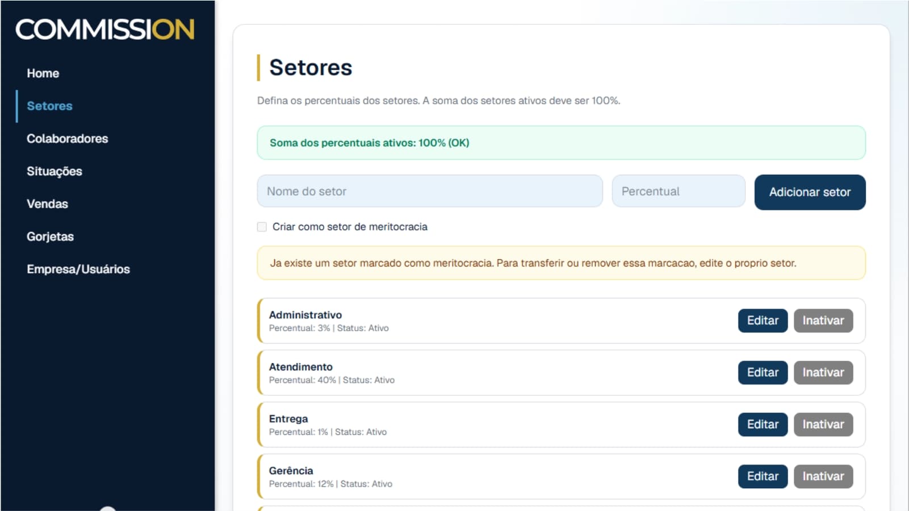Click the Gerência sector name
909x511 pixels.
(291, 471)
